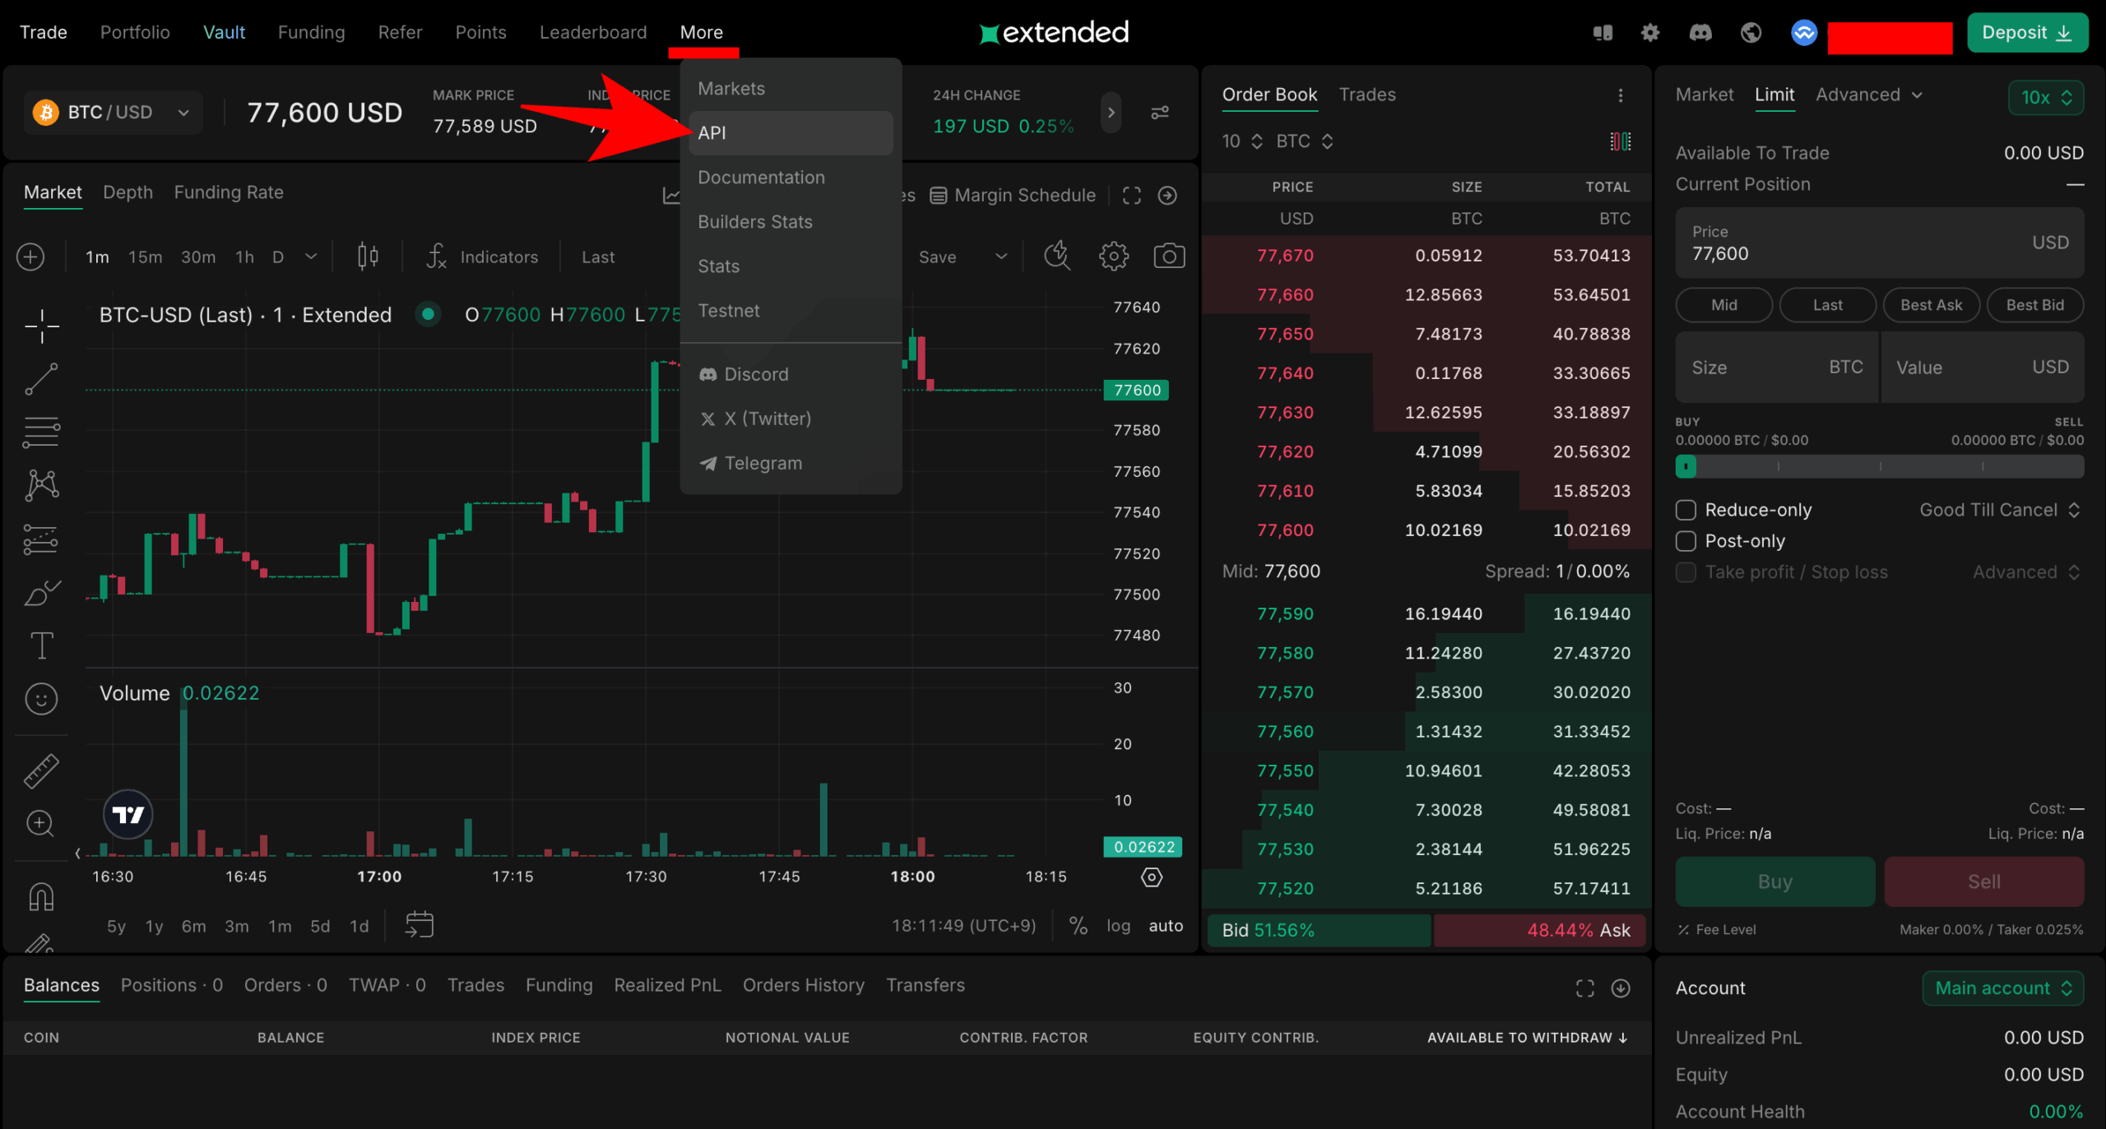The height and width of the screenshot is (1129, 2106).
Task: Change order book grouping of 10
Action: (1242, 141)
